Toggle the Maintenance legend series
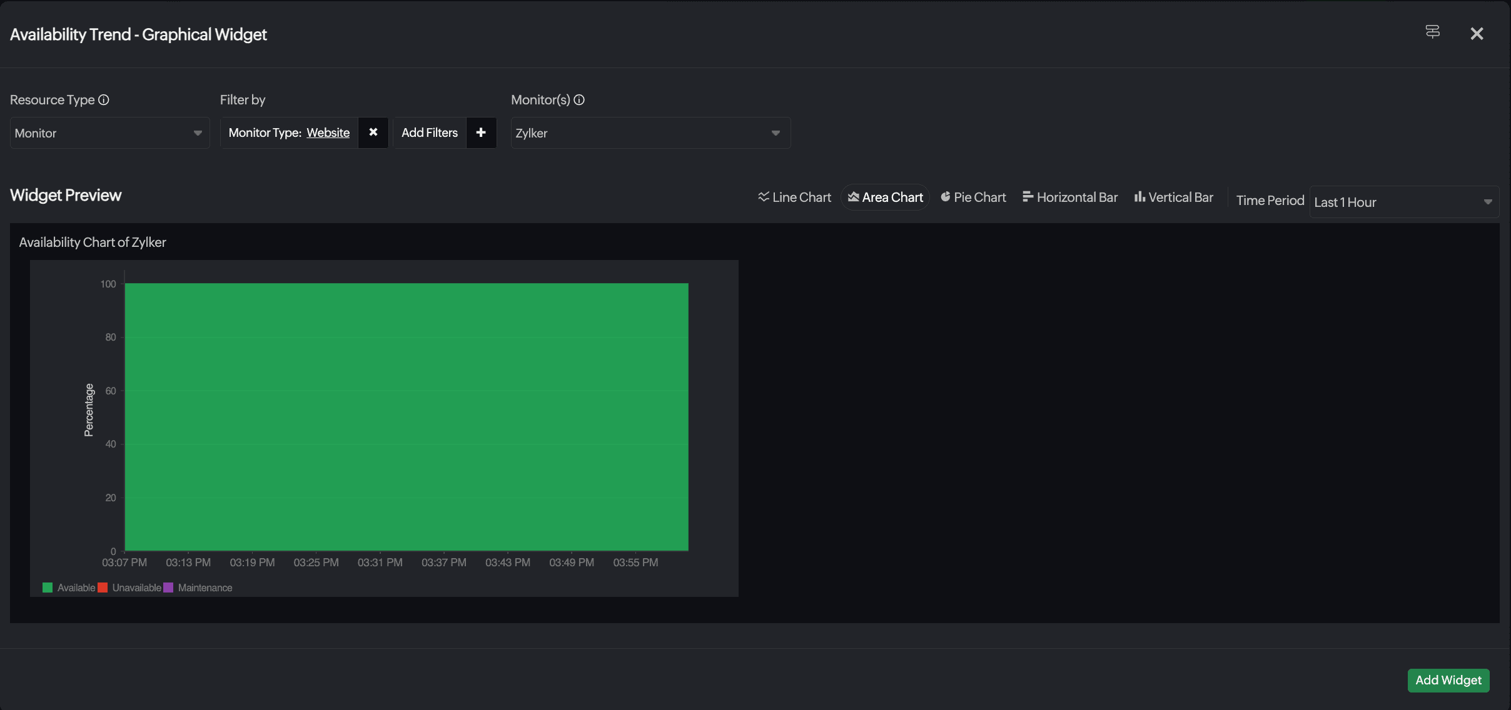Screen dimensions: 1511x710 coord(205,587)
